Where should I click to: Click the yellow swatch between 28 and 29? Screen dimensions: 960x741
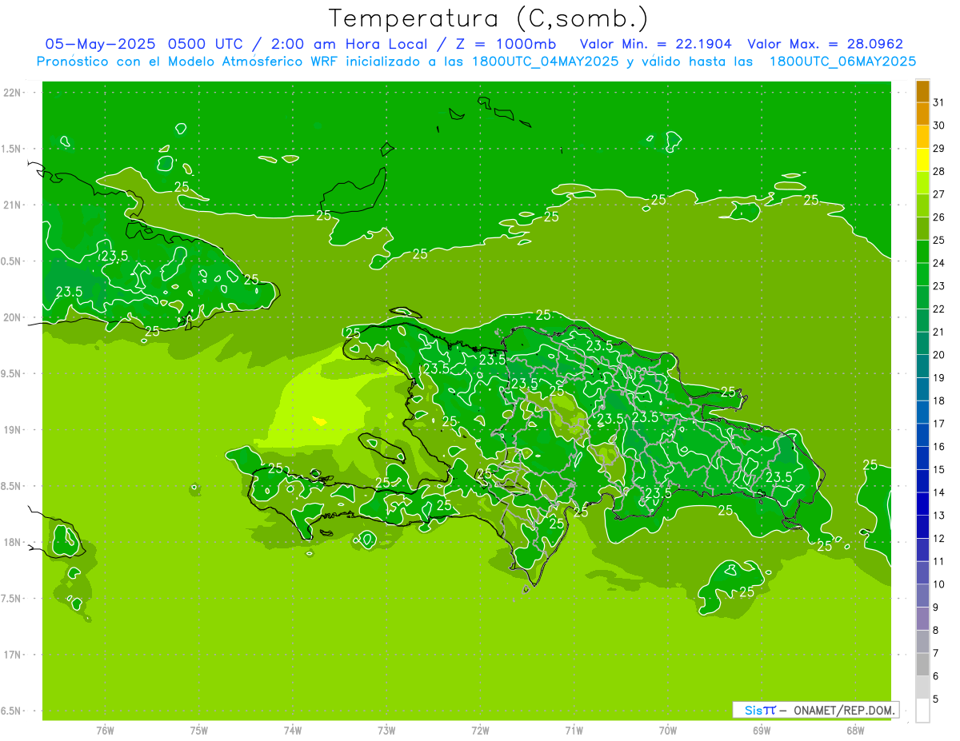coord(922,159)
